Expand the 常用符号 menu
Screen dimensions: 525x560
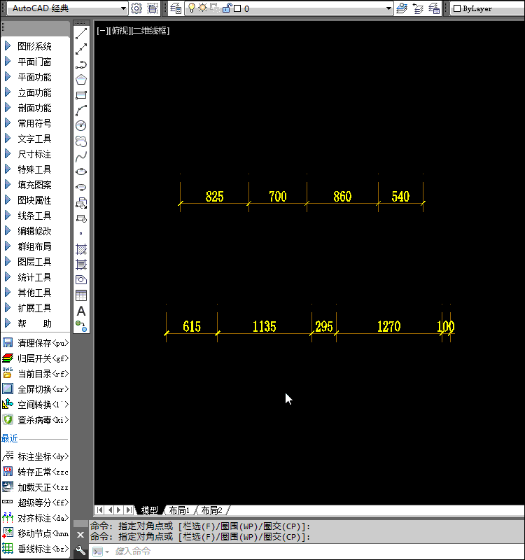34,123
